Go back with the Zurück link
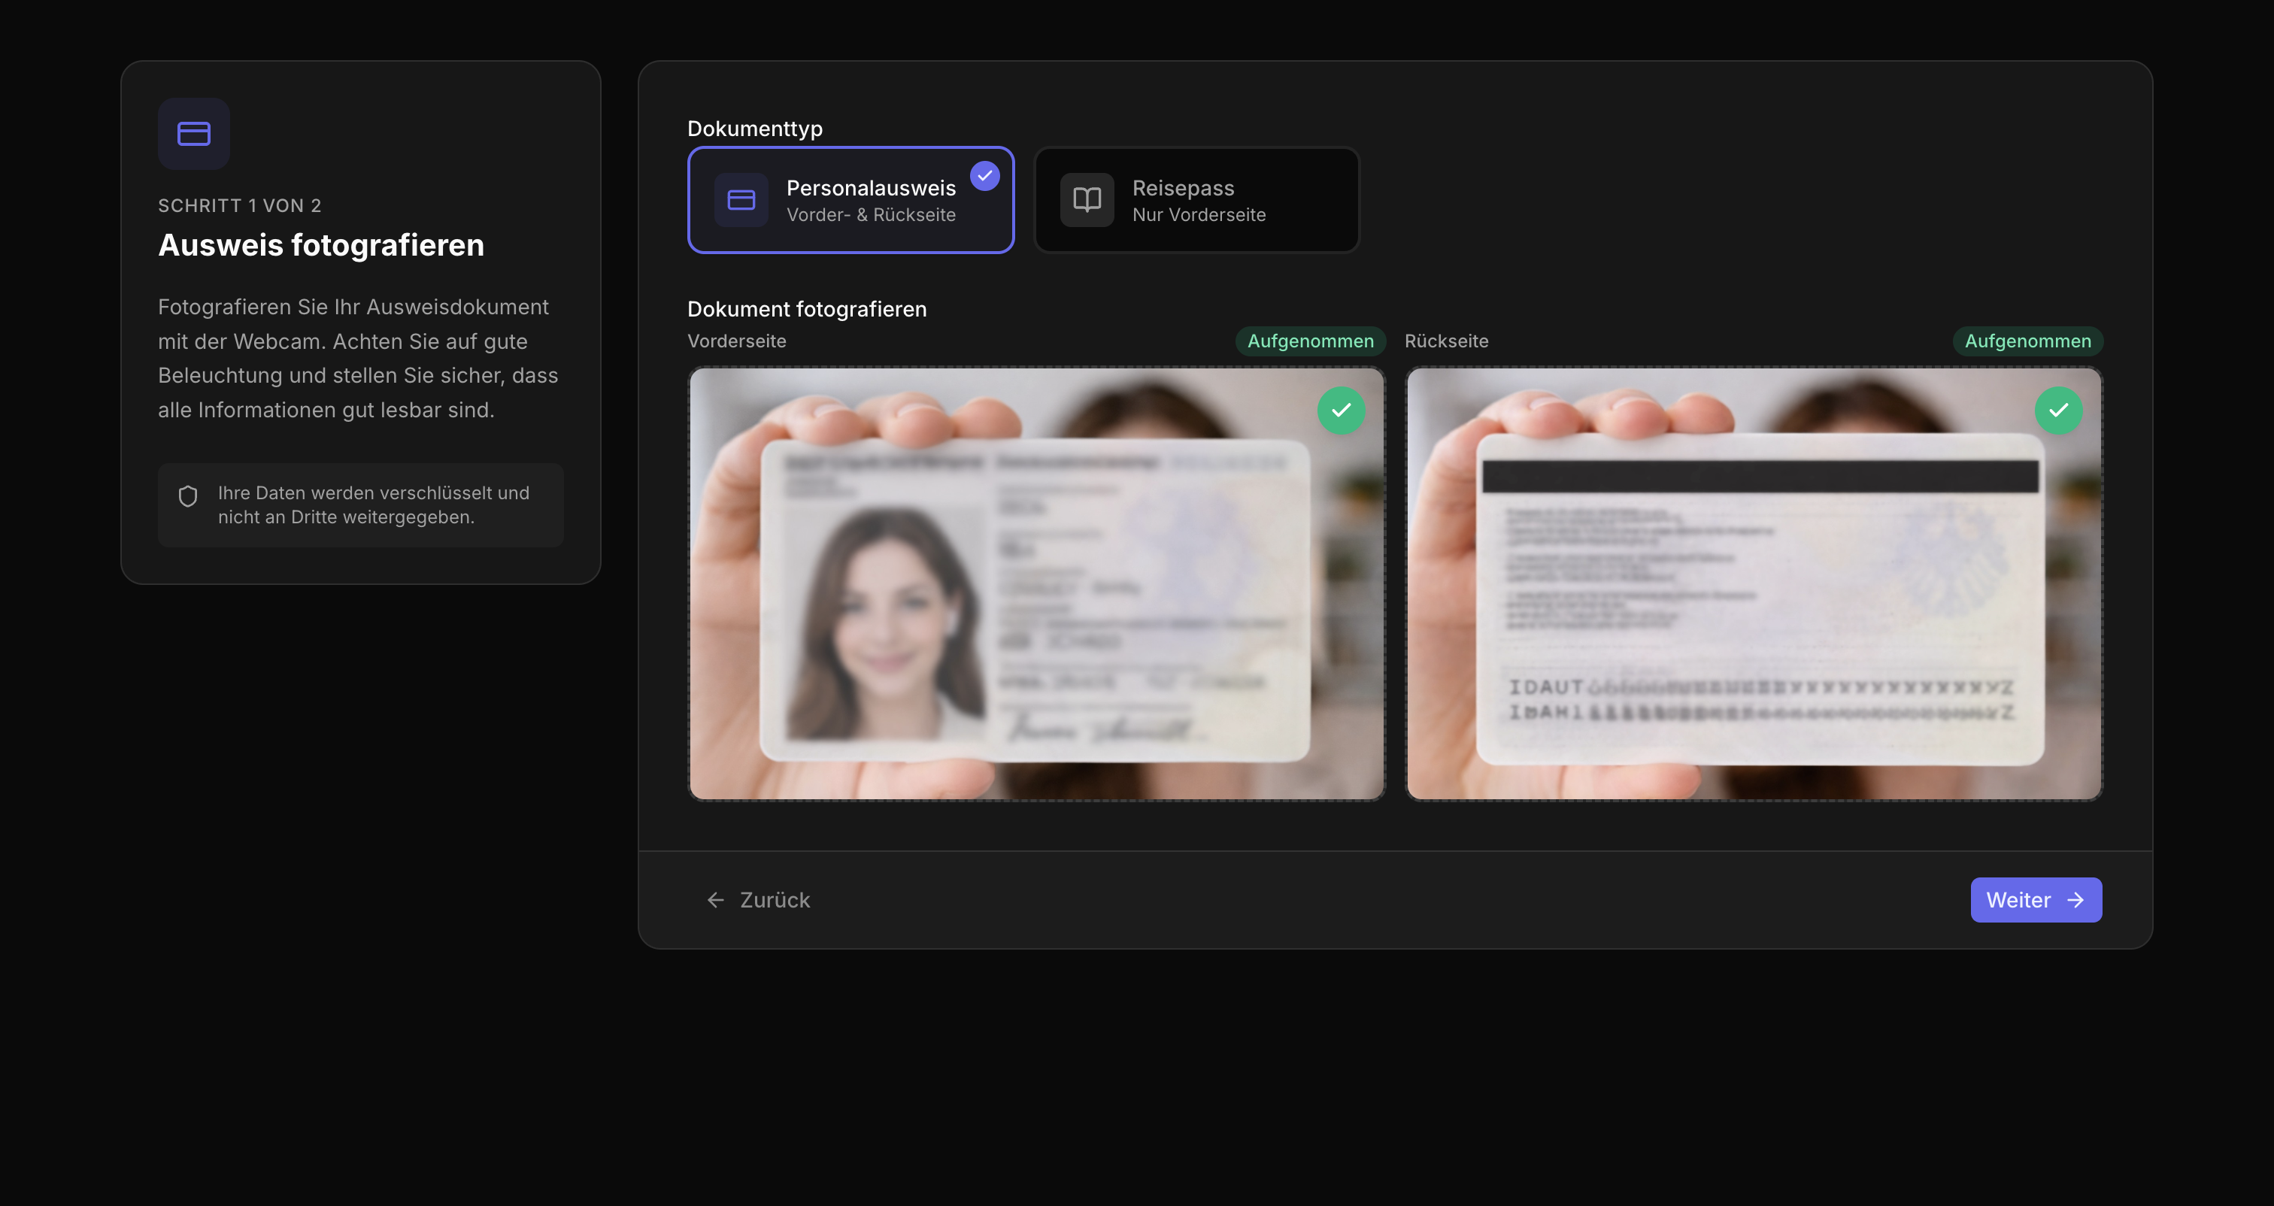 point(775,900)
